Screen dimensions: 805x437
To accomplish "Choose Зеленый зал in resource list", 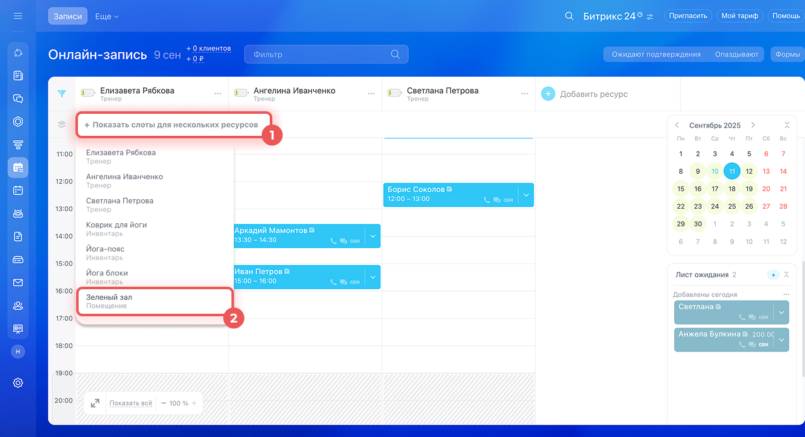I will (x=155, y=301).
